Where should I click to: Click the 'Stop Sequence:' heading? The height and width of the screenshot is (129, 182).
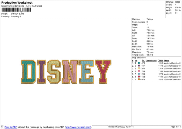(x=139, y=58)
